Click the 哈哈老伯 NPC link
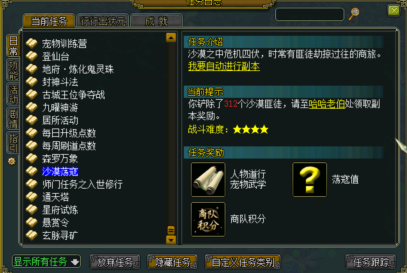This screenshot has width=407, height=273. point(327,104)
